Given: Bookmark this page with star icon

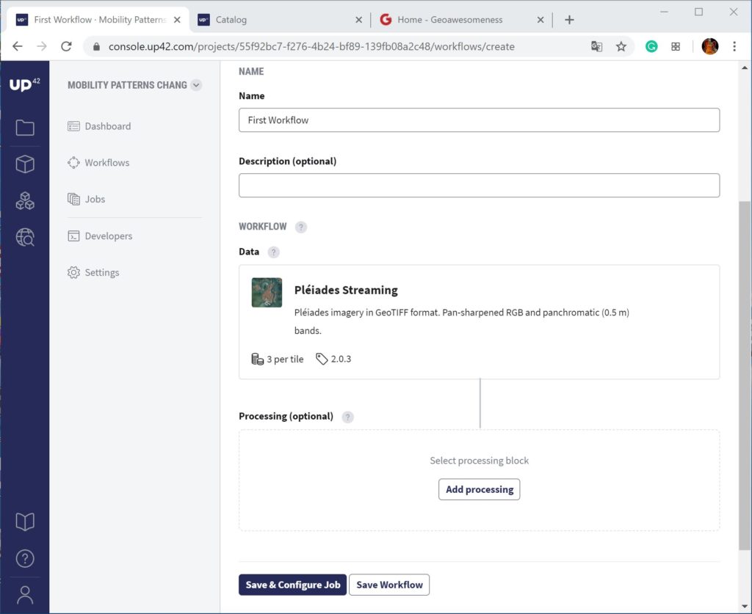Looking at the screenshot, I should 621,46.
